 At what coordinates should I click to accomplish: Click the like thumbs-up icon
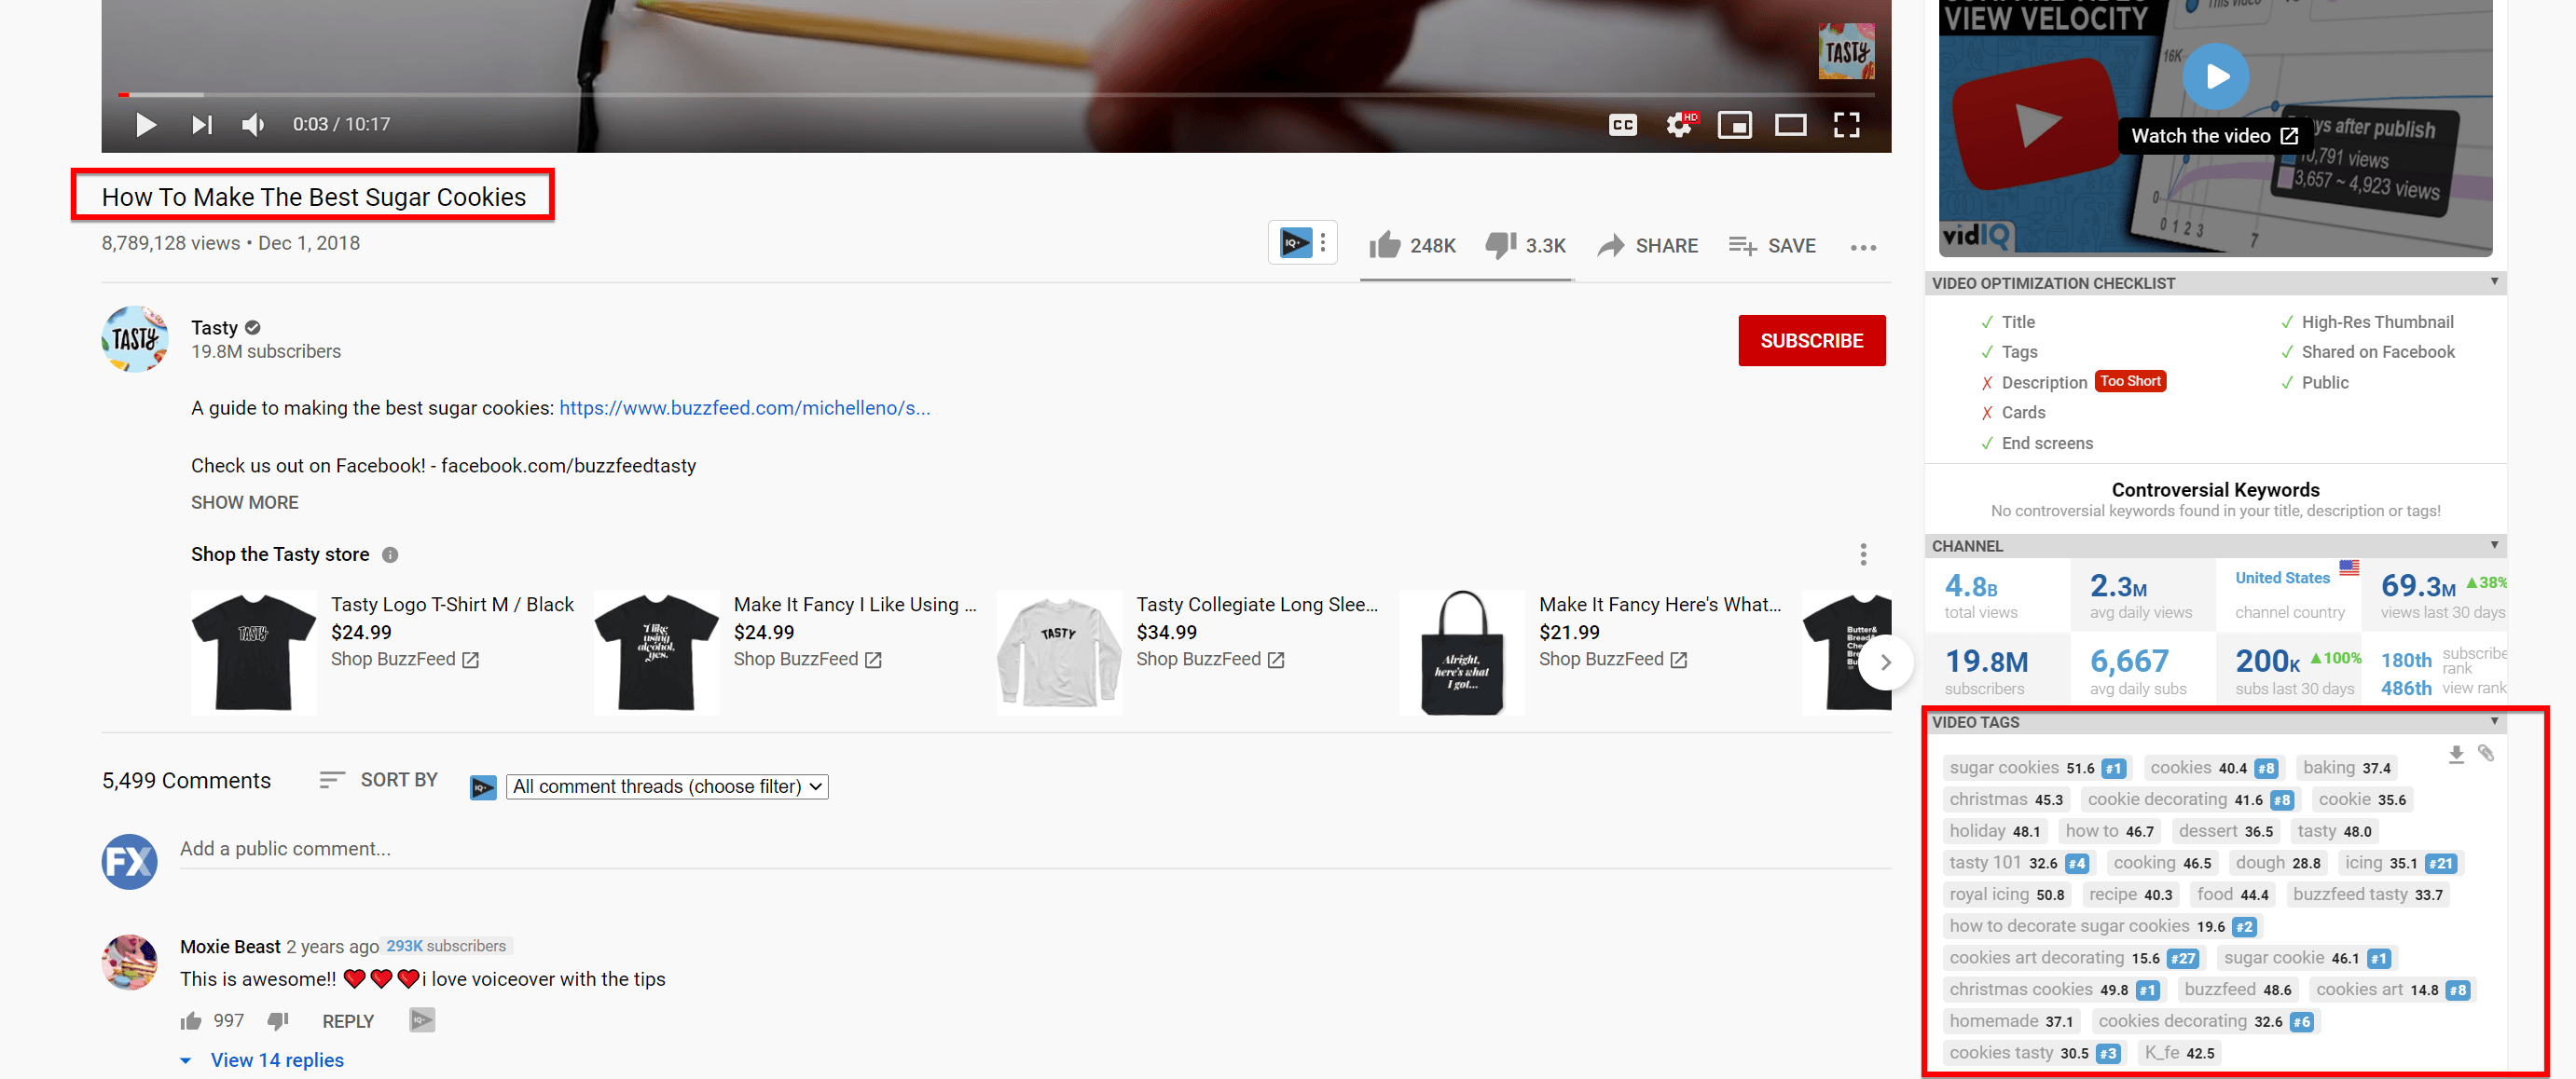(x=1384, y=243)
